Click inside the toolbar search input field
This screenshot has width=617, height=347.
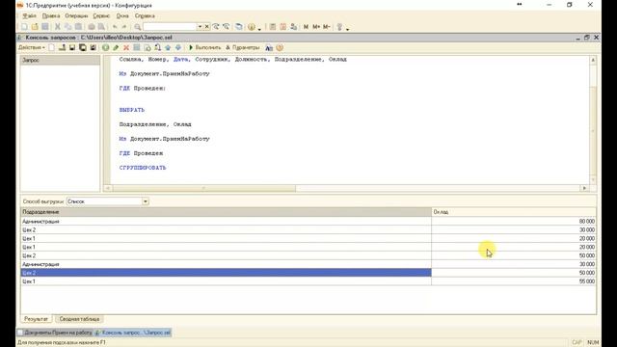[x=170, y=27]
